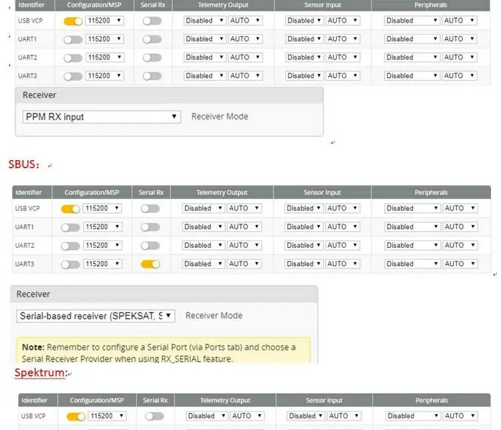This screenshot has height=430, width=501.
Task: Open UART1 115200 baud dropdown in PPM table
Action: (104, 39)
